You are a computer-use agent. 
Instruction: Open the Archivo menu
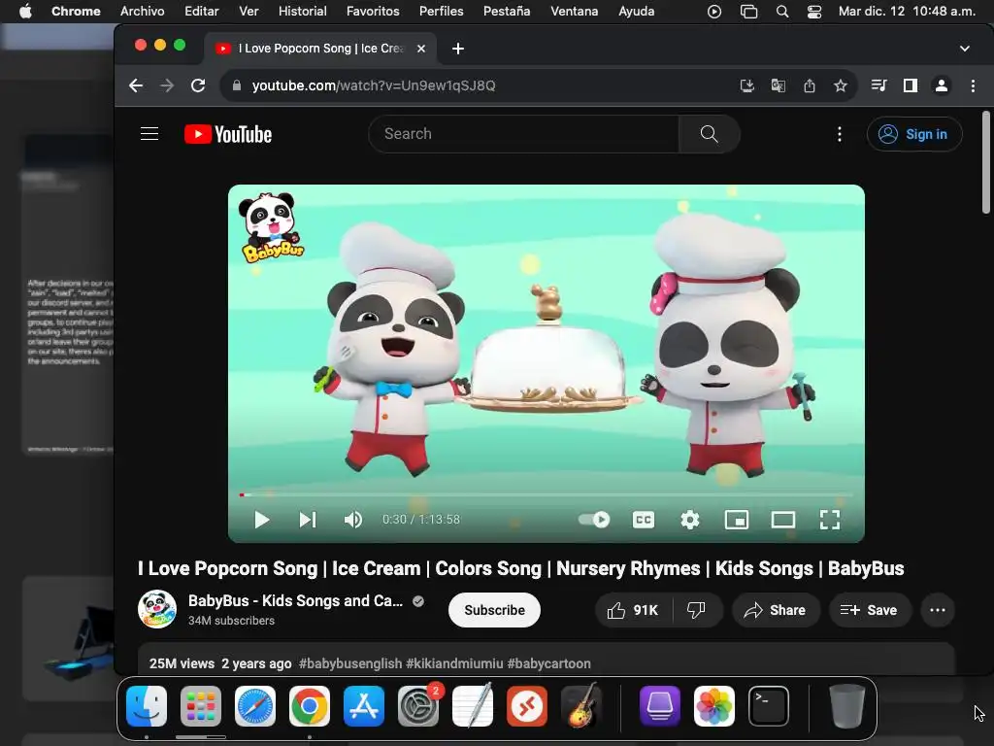(x=142, y=11)
